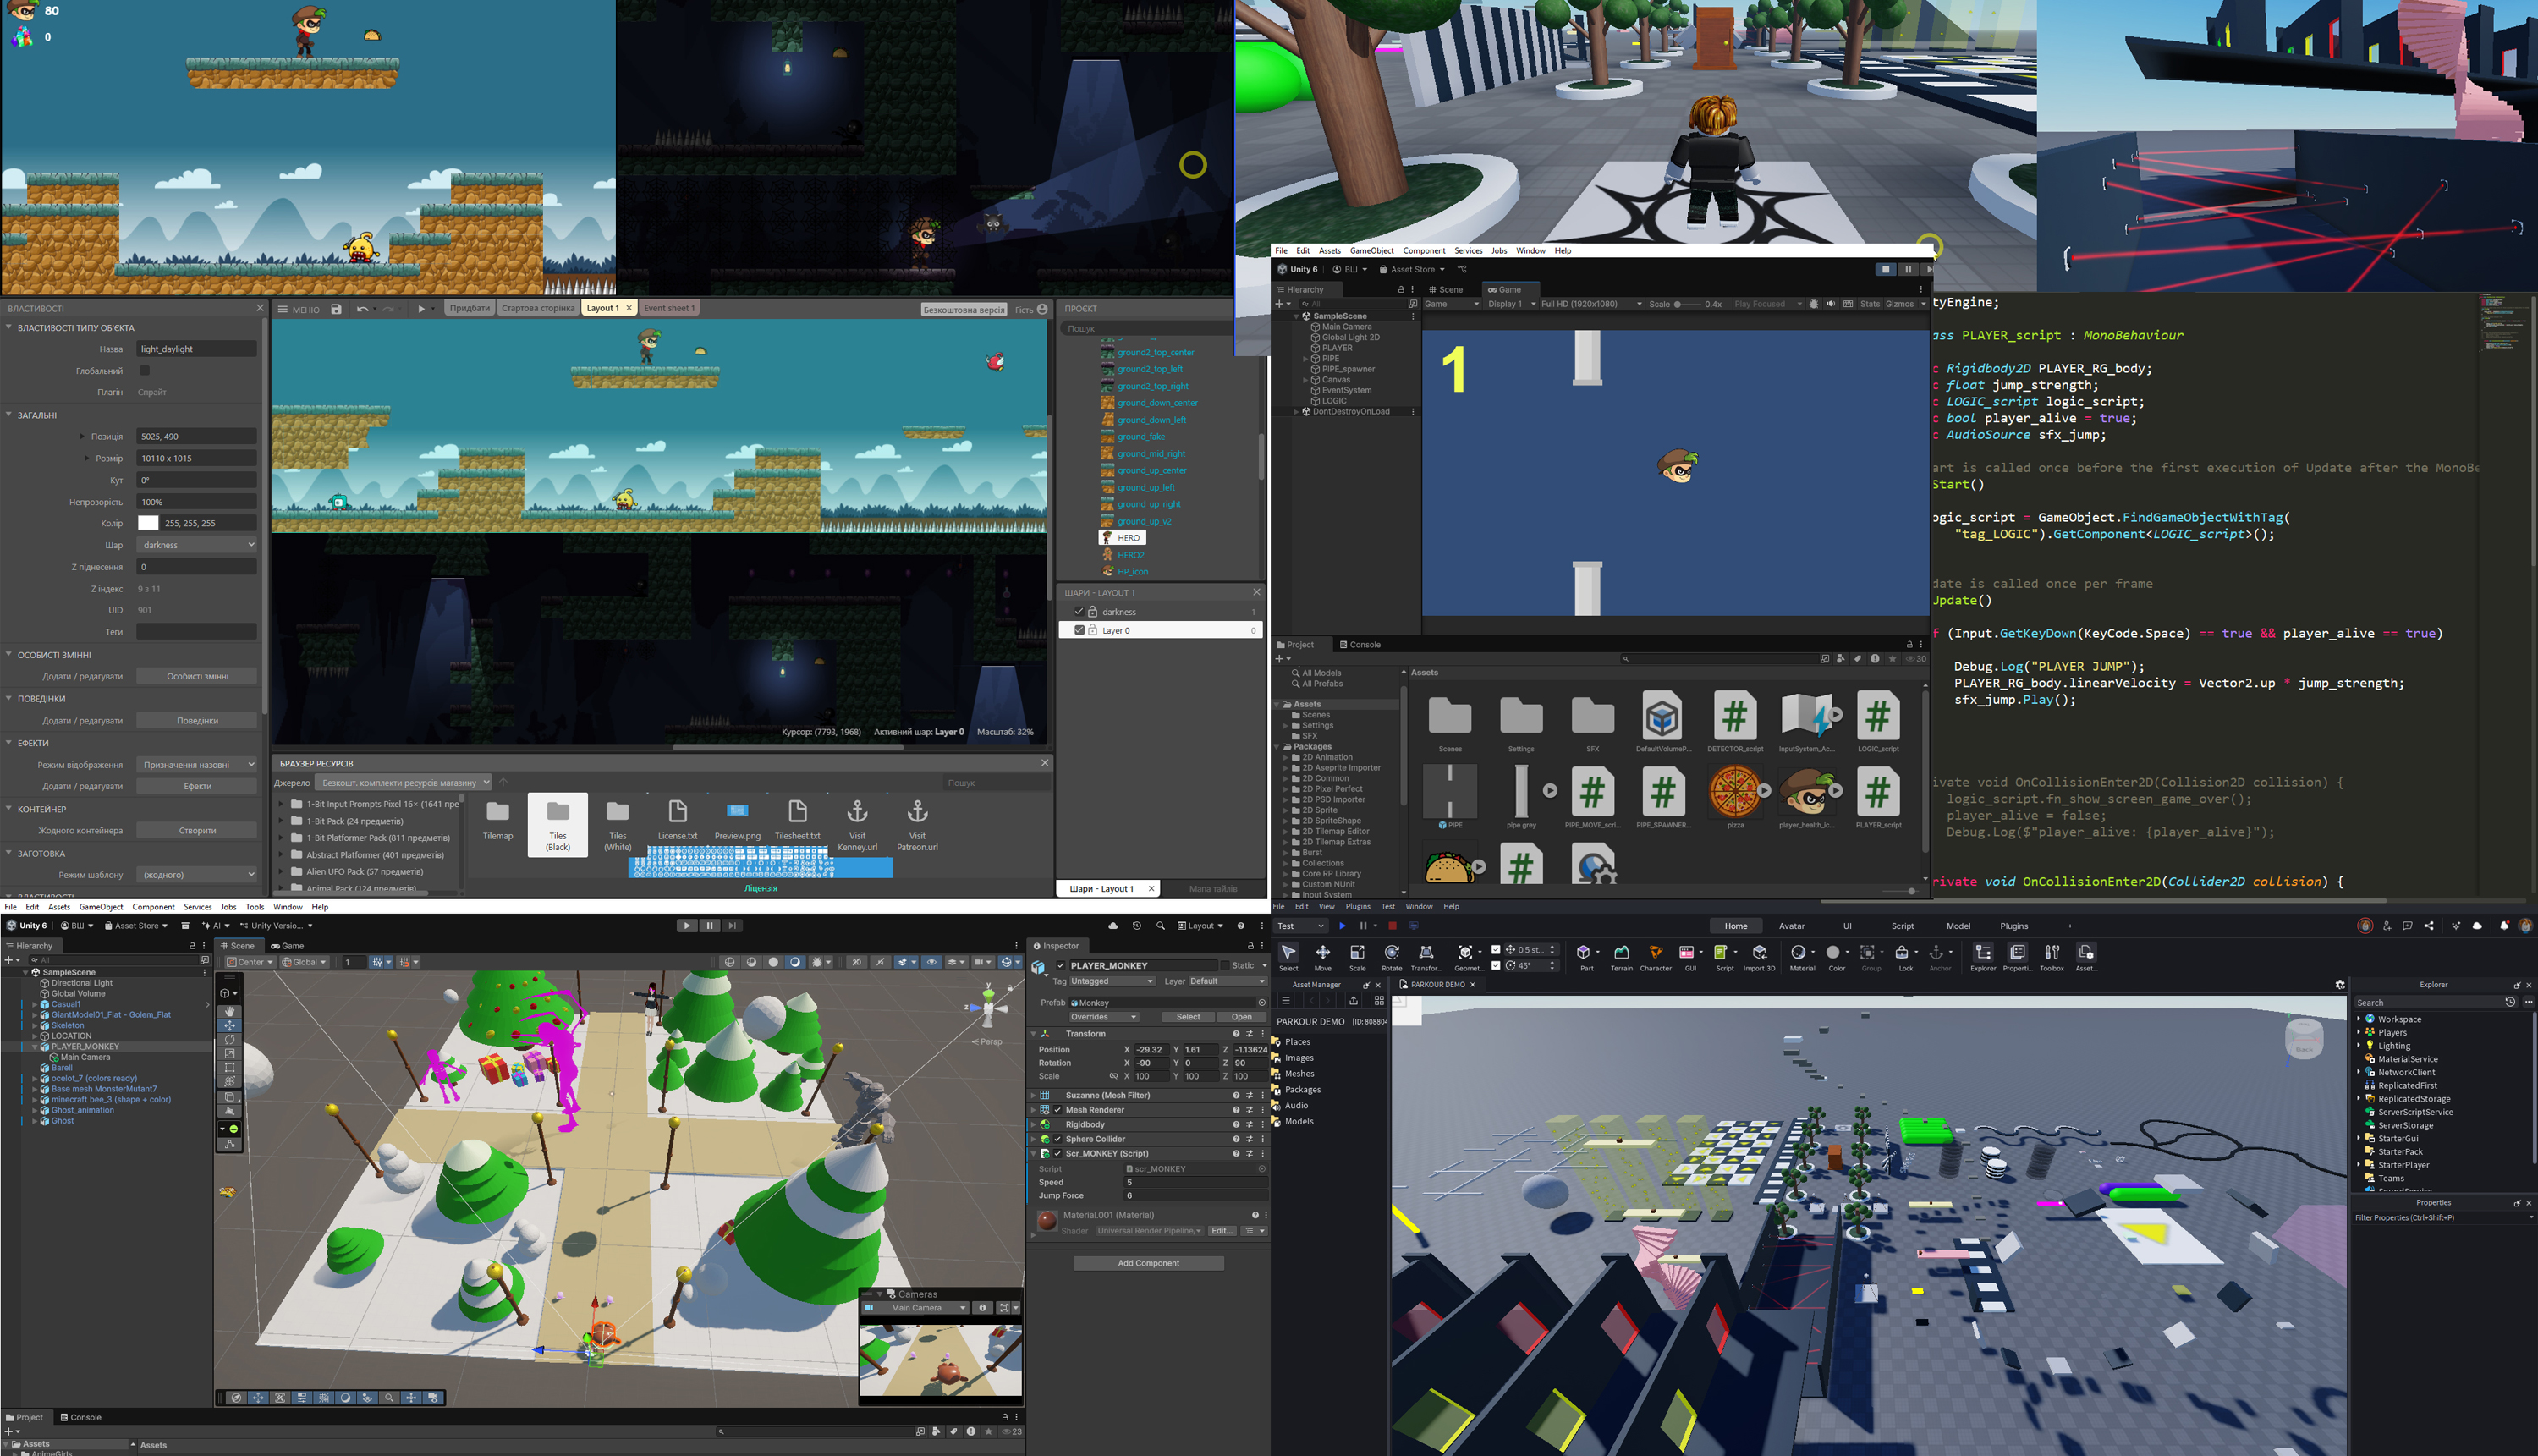Toggle the Mesh Renderer component checkbox
This screenshot has width=2538, height=1456.
click(x=1057, y=1110)
